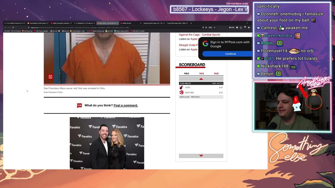Click the Toronto Raptors team logo
Screen dimensions: 335x188
(181, 92)
